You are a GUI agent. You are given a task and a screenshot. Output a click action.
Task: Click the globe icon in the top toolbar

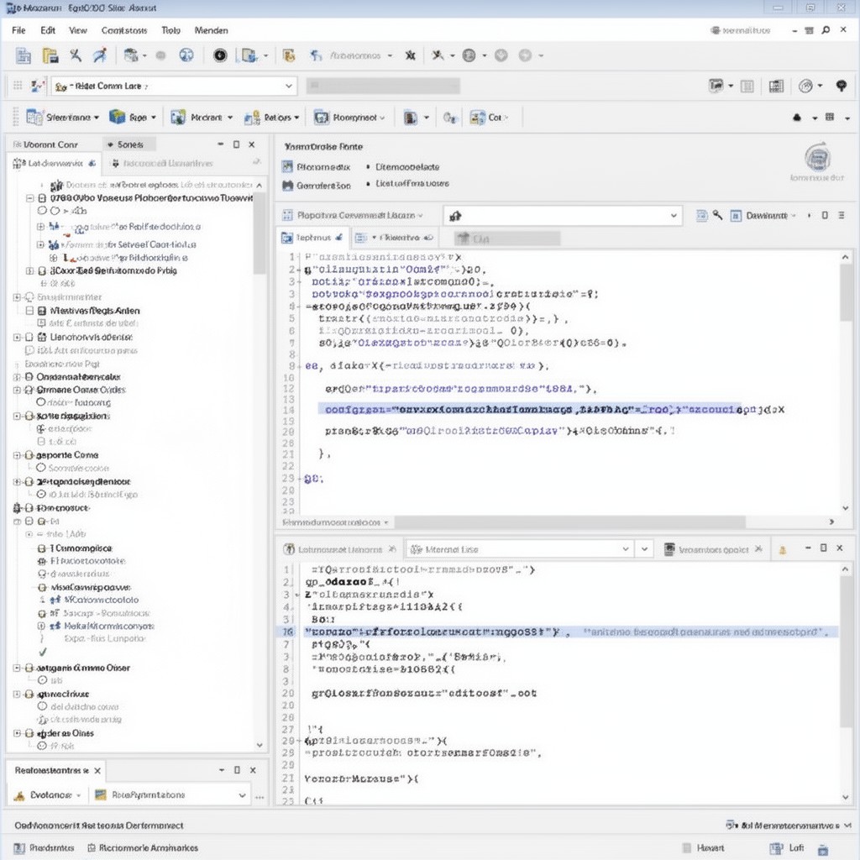point(186,55)
